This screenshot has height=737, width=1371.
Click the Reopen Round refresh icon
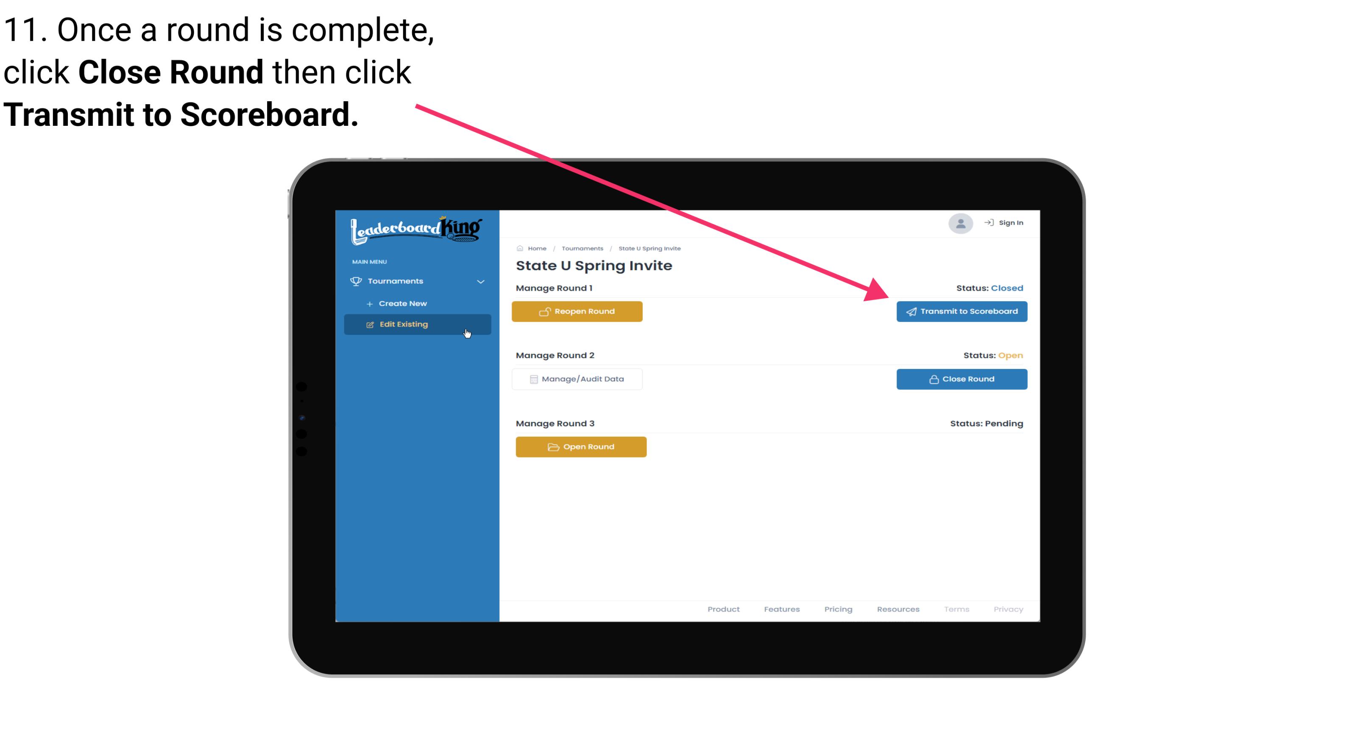tap(546, 311)
